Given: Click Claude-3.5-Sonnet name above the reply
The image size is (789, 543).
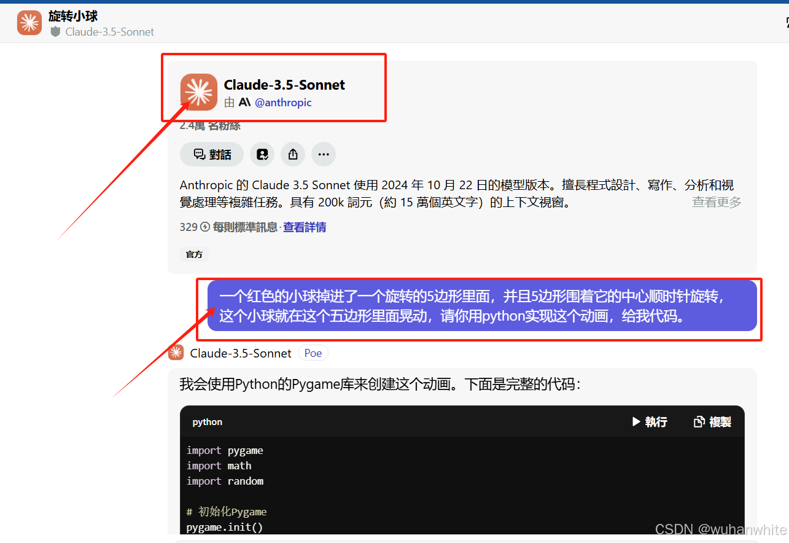Looking at the screenshot, I should (241, 353).
